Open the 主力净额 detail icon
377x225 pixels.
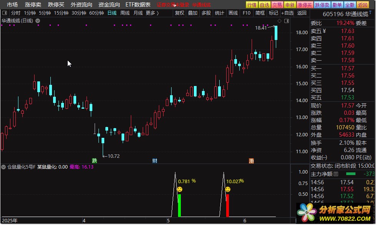(x=336, y=174)
